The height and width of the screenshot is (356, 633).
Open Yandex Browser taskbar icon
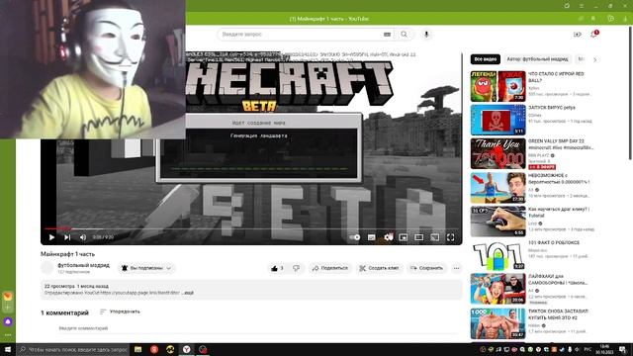coord(186,349)
